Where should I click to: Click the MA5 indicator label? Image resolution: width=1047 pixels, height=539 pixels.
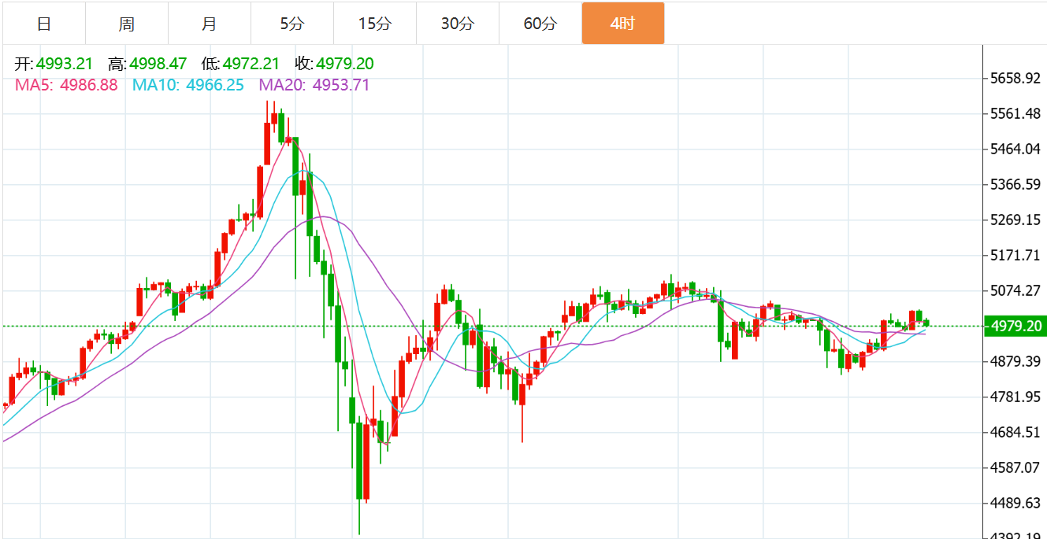tap(66, 85)
